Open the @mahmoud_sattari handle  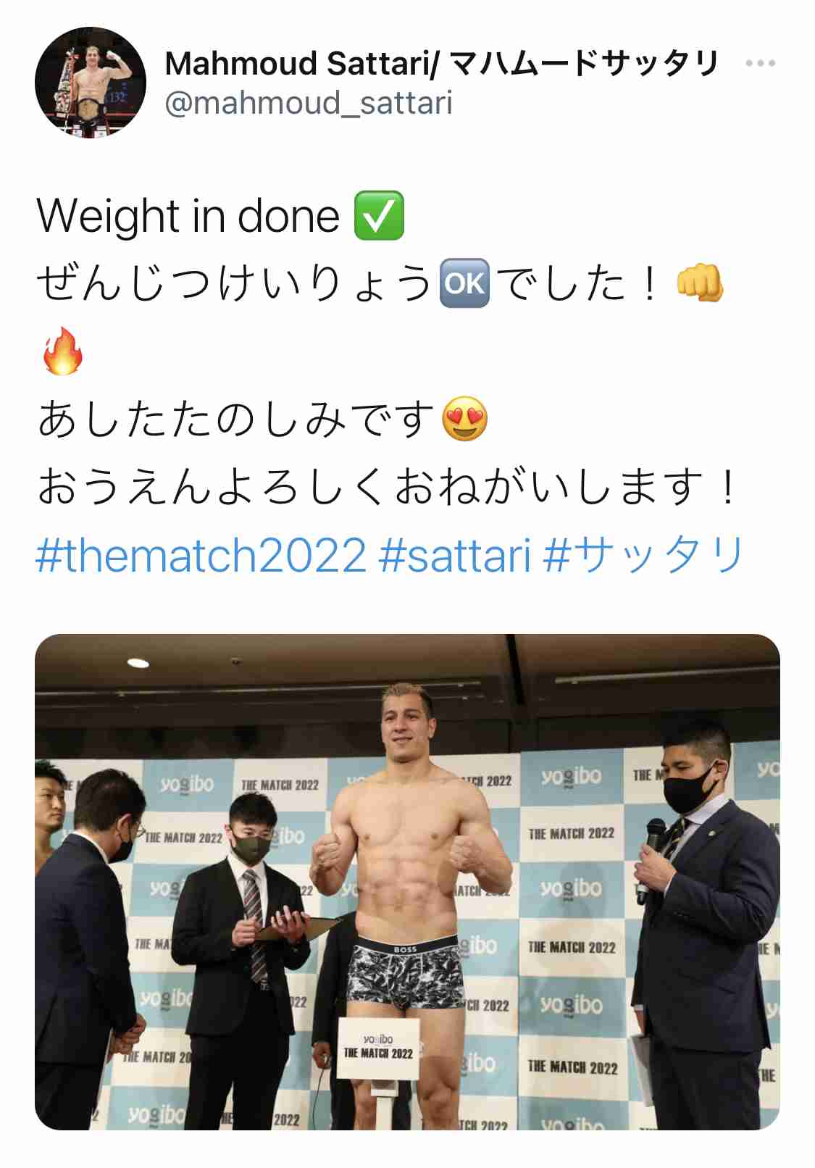pyautogui.click(x=309, y=103)
